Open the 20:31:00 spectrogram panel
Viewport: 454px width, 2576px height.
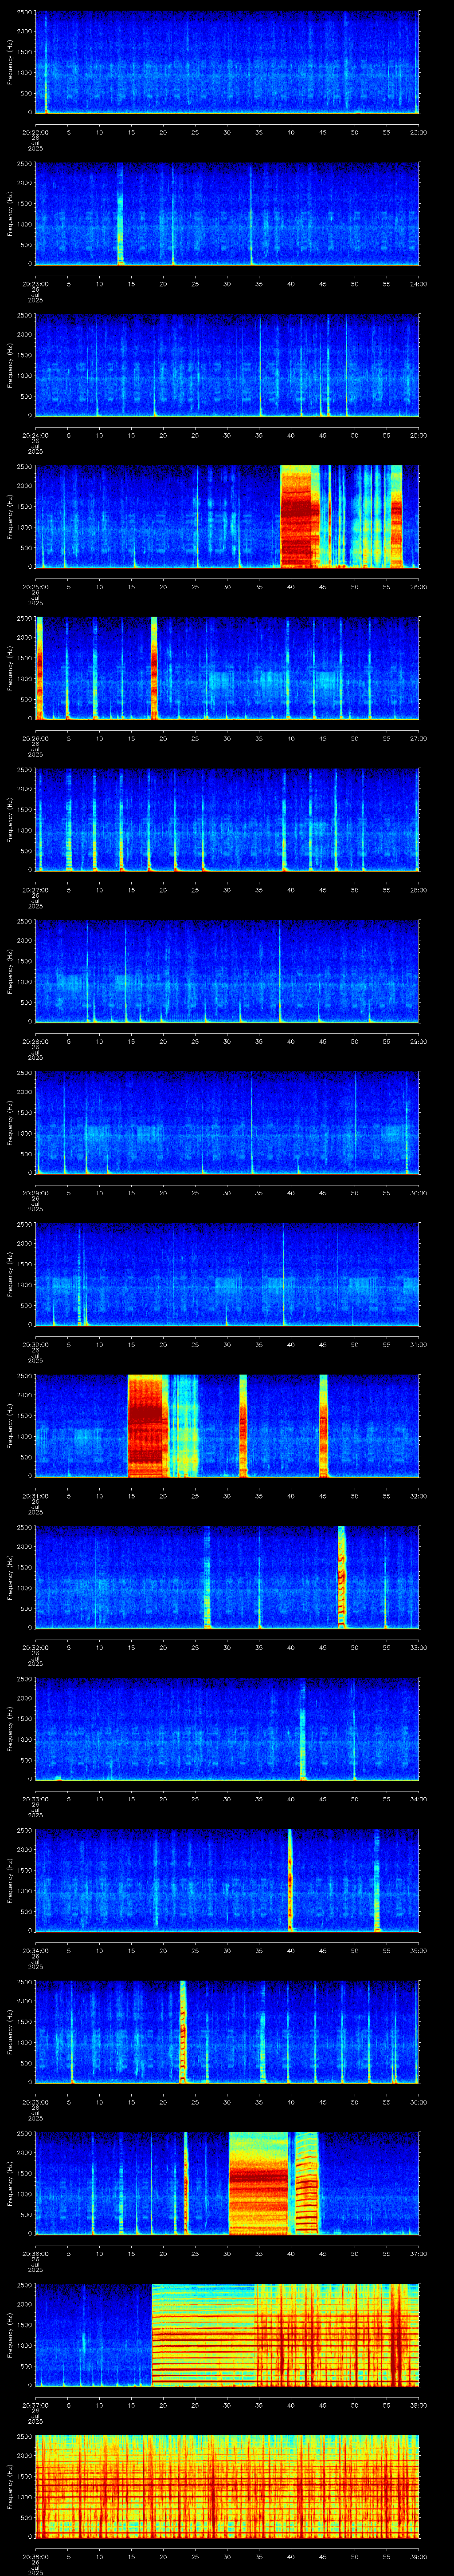227,1425
